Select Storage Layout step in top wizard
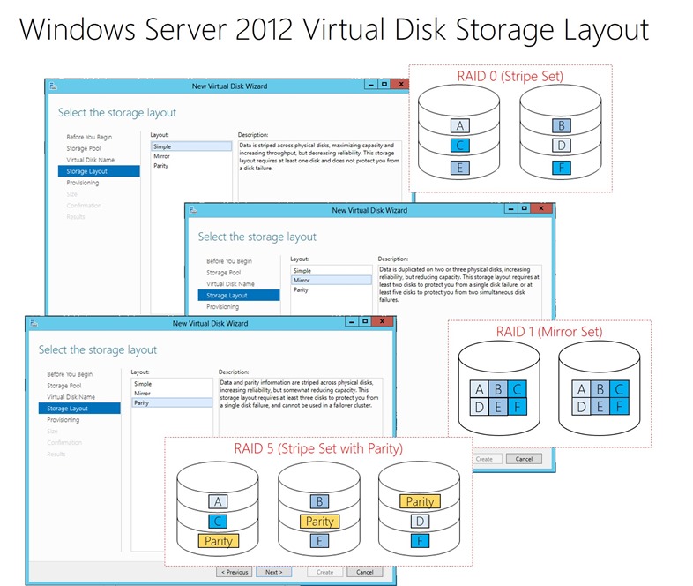The width and height of the screenshot is (693, 586). 99,171
